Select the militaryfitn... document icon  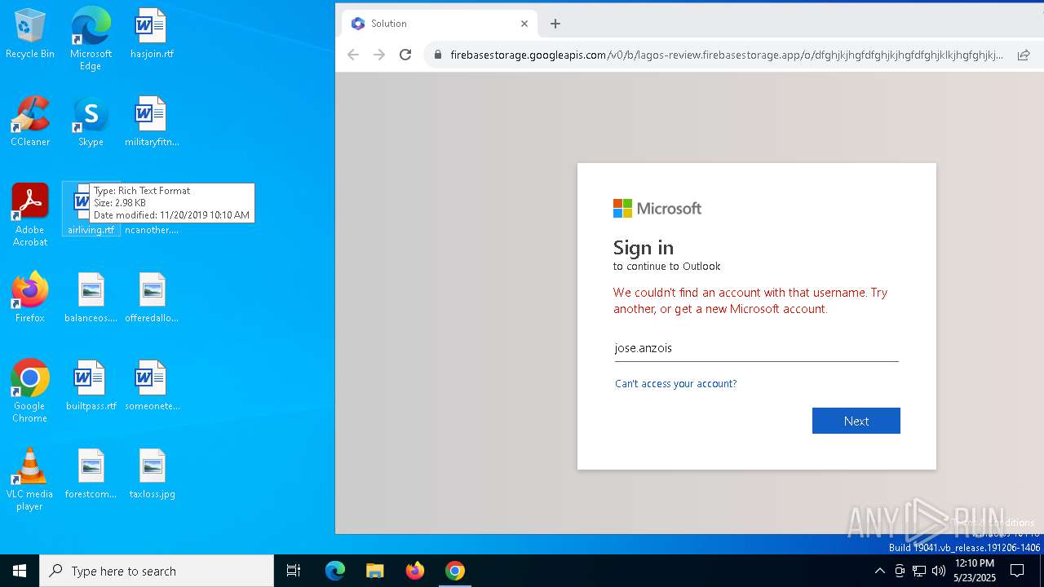pyautogui.click(x=152, y=121)
